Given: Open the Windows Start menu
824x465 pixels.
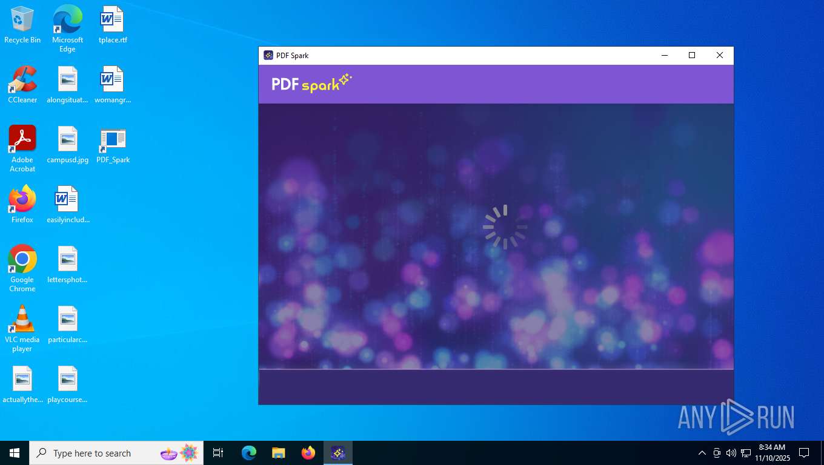Looking at the screenshot, I should tap(15, 453).
